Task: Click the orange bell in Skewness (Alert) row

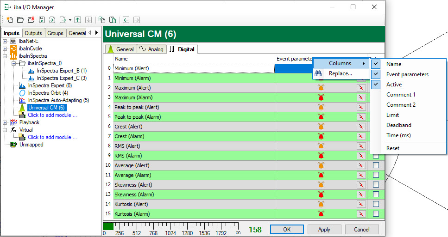Action: 321,185
